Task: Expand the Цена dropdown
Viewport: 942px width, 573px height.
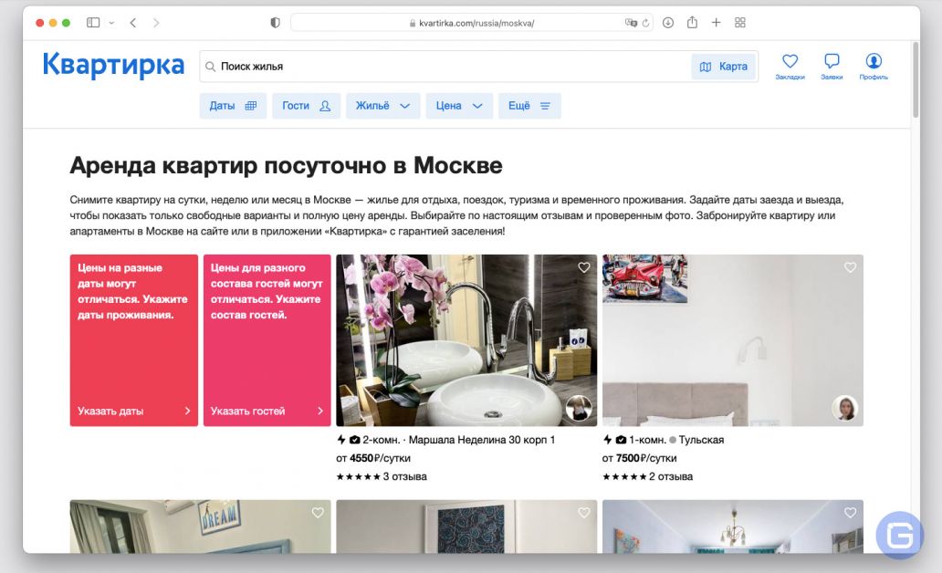Action: (459, 106)
